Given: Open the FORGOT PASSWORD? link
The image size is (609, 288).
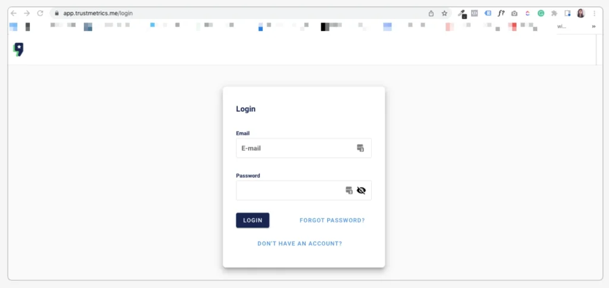Looking at the screenshot, I should click(x=332, y=220).
